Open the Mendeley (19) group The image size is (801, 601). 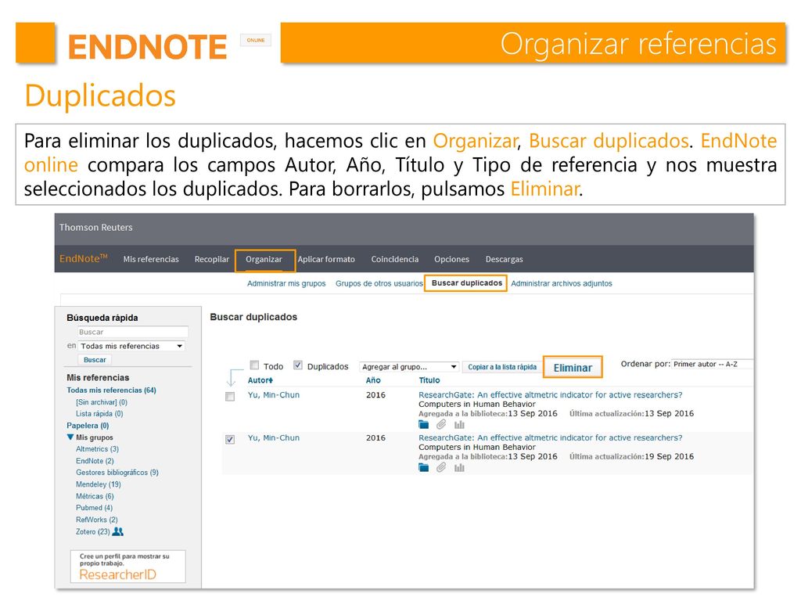(x=99, y=484)
